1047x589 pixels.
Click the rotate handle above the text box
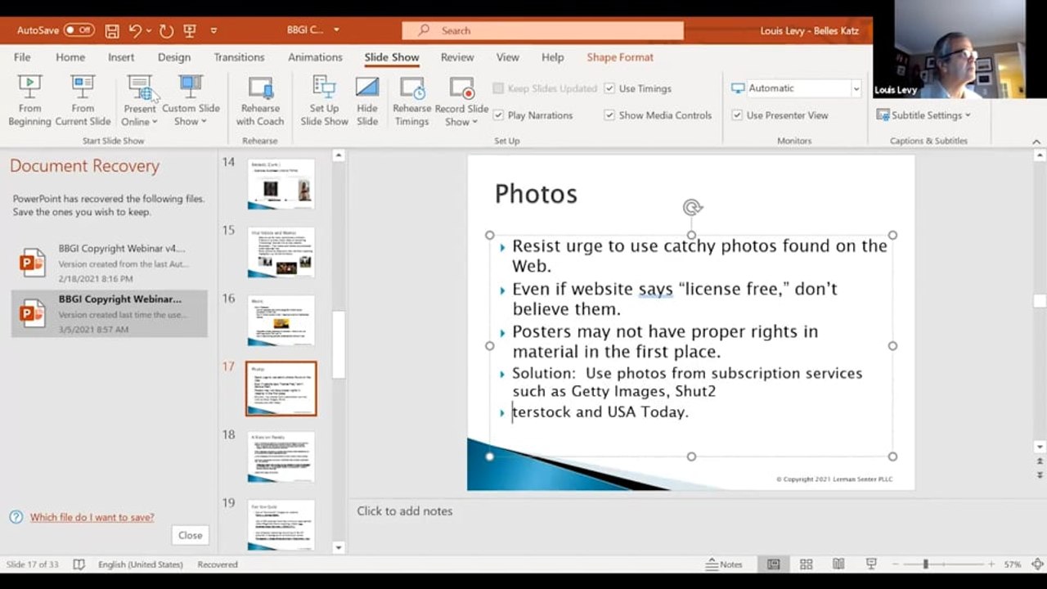[692, 208]
